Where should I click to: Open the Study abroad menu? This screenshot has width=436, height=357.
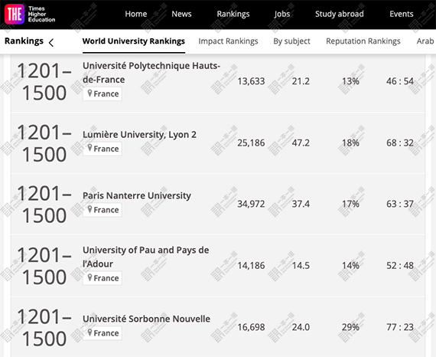pos(339,14)
